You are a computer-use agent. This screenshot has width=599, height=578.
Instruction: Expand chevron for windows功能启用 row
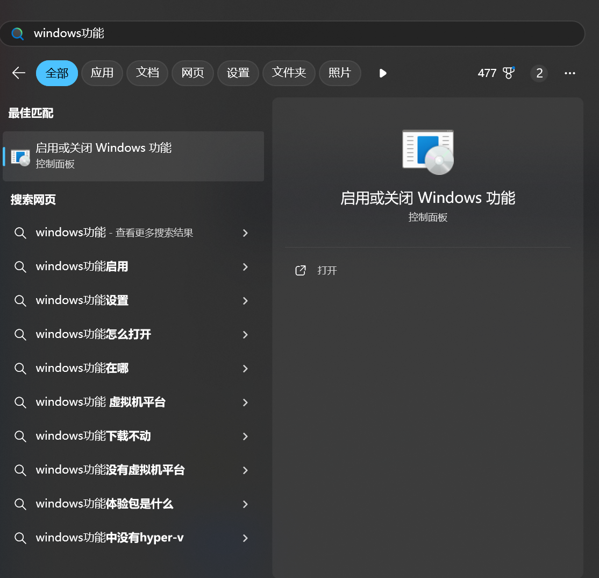pyautogui.click(x=245, y=267)
